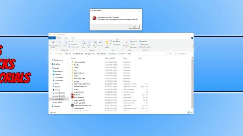Open the ribbon Open dropdown
243x136 pixels.
point(133,42)
